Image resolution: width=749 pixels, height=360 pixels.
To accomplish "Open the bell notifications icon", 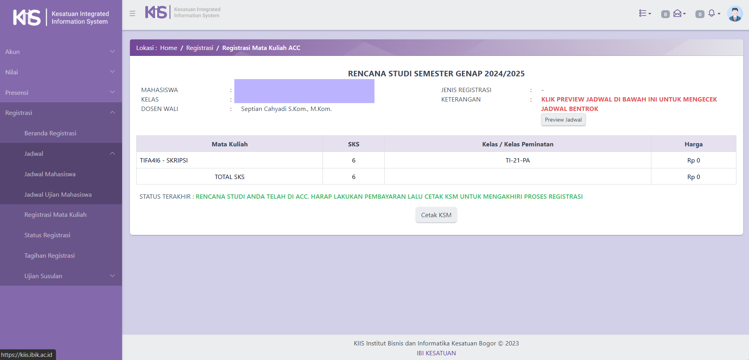I will [713, 14].
